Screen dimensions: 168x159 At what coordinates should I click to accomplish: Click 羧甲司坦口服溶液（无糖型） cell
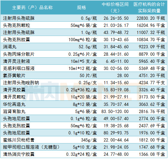coord(31,147)
